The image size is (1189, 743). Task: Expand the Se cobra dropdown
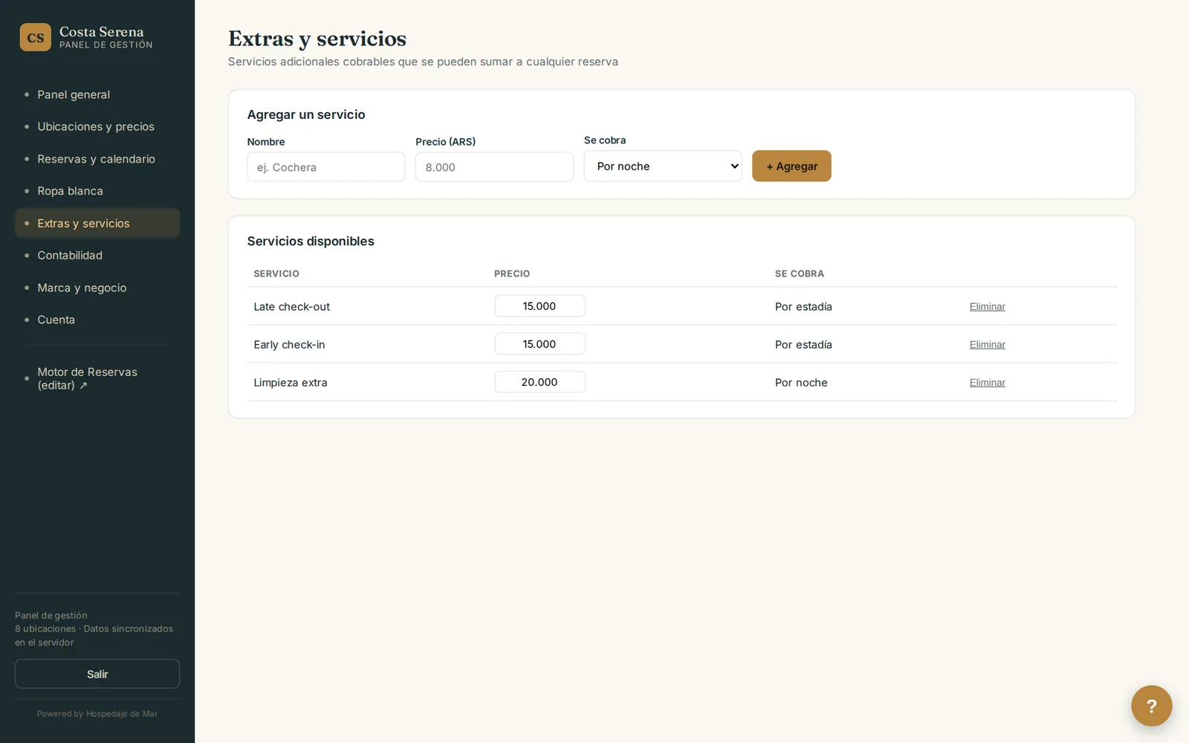click(663, 166)
